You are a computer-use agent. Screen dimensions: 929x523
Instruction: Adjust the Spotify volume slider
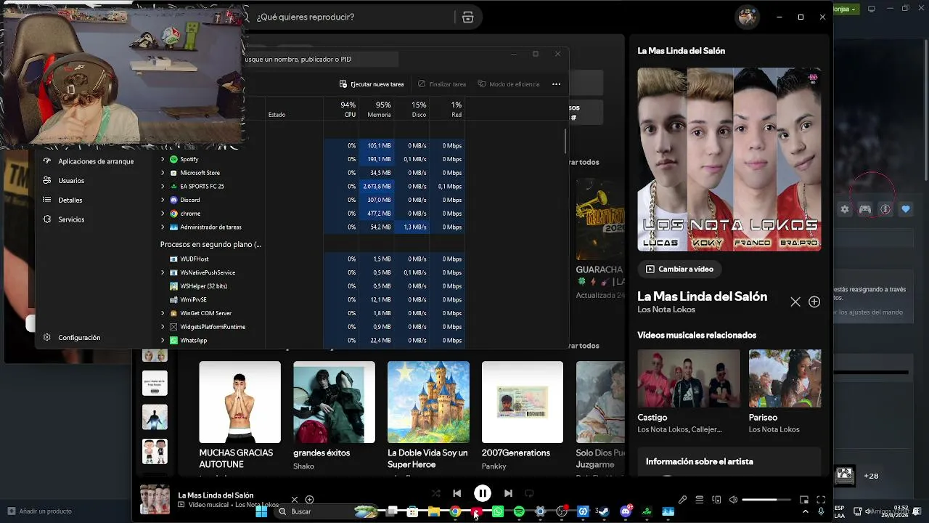[x=766, y=500]
